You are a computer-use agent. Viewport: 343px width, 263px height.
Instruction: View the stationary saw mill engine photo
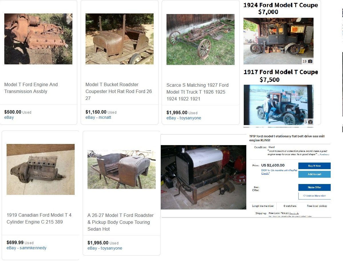pyautogui.click(x=203, y=177)
